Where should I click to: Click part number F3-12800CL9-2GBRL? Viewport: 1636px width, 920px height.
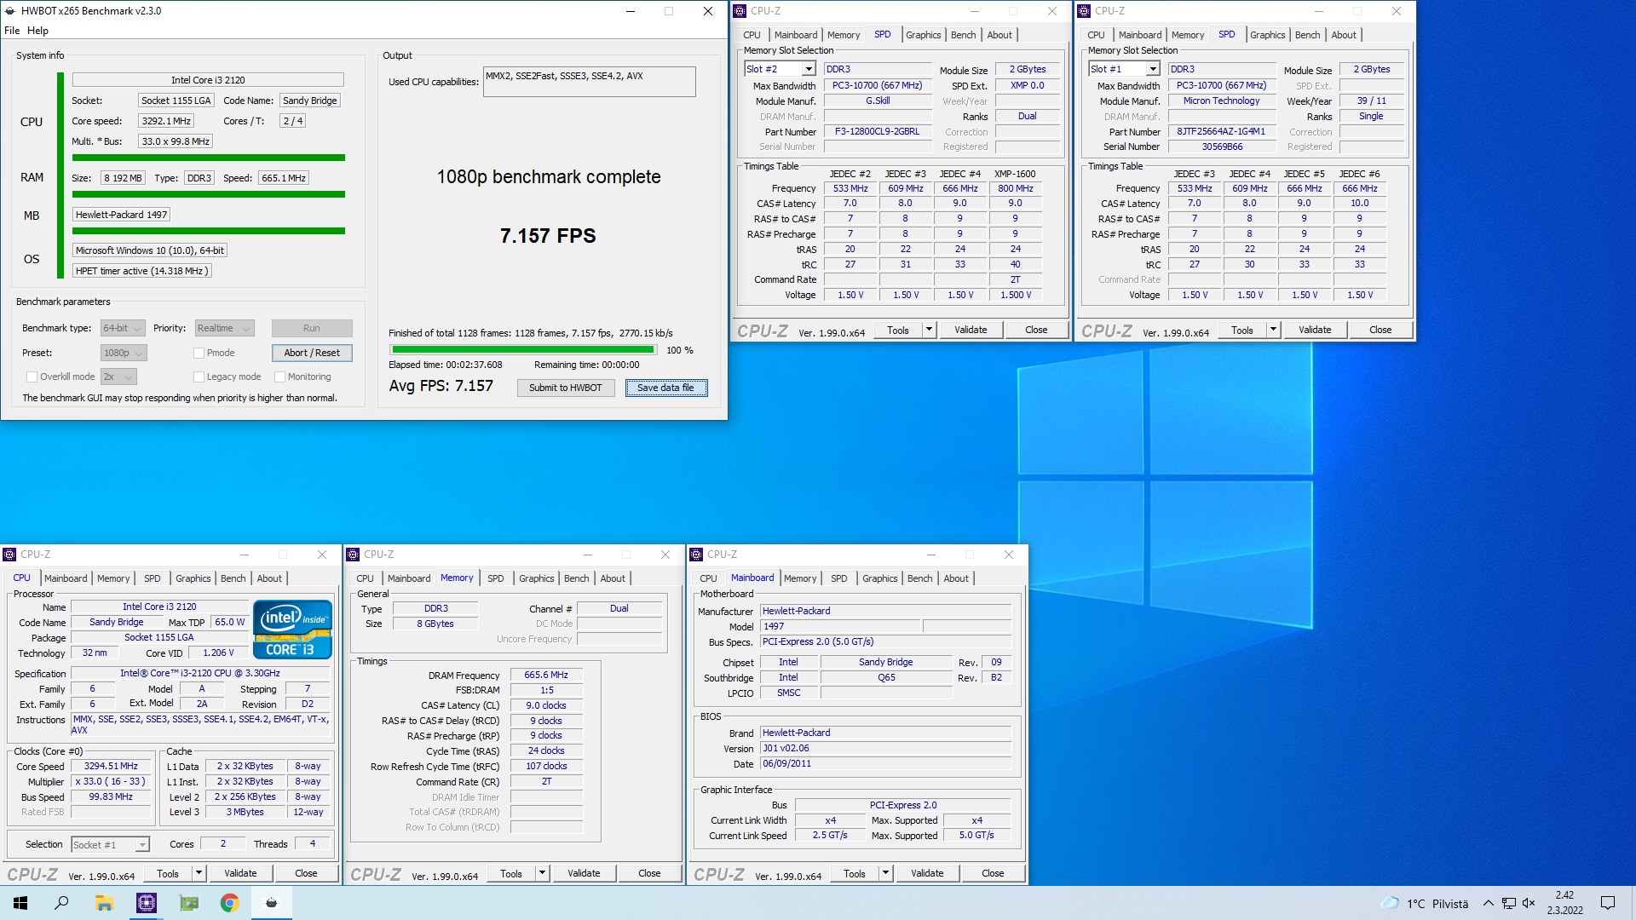pos(877,132)
